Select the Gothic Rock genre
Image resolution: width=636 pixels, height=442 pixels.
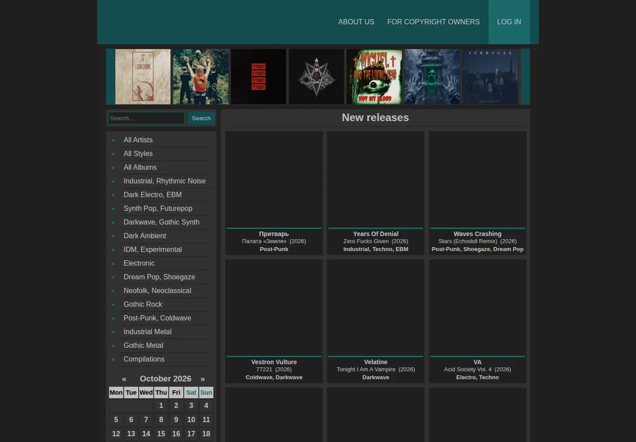click(143, 304)
